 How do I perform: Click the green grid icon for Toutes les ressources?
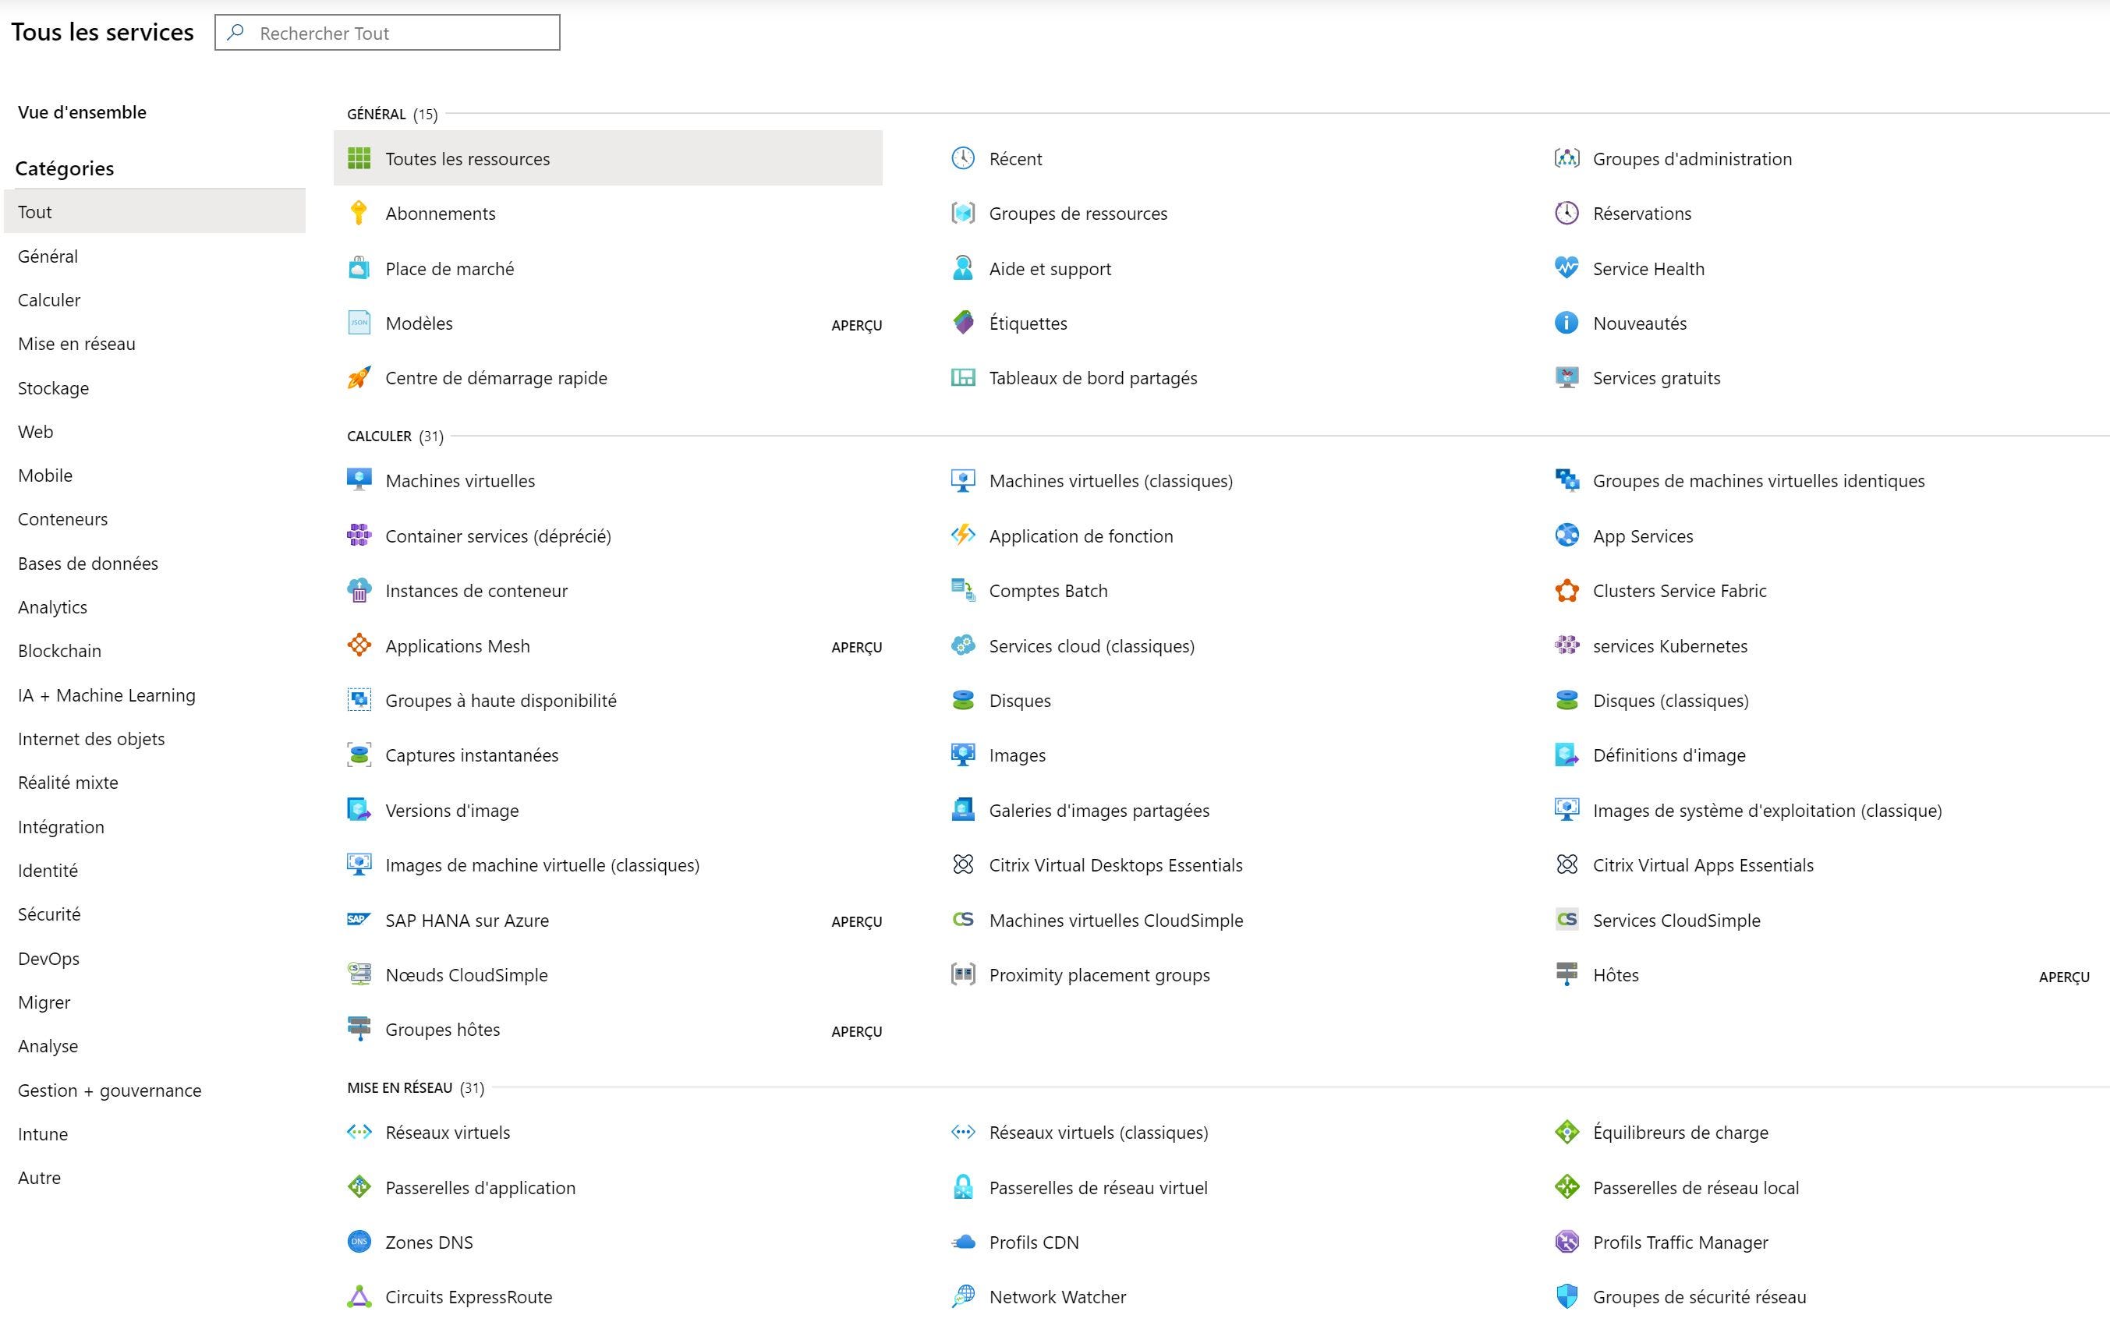click(x=359, y=158)
